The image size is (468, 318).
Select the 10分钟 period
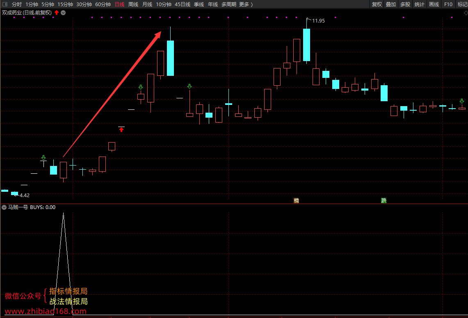[164, 4]
